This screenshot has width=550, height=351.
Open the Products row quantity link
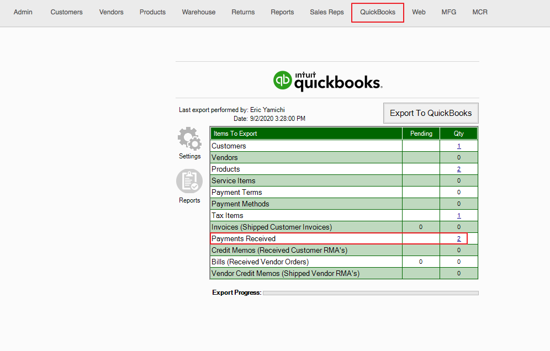pos(459,169)
